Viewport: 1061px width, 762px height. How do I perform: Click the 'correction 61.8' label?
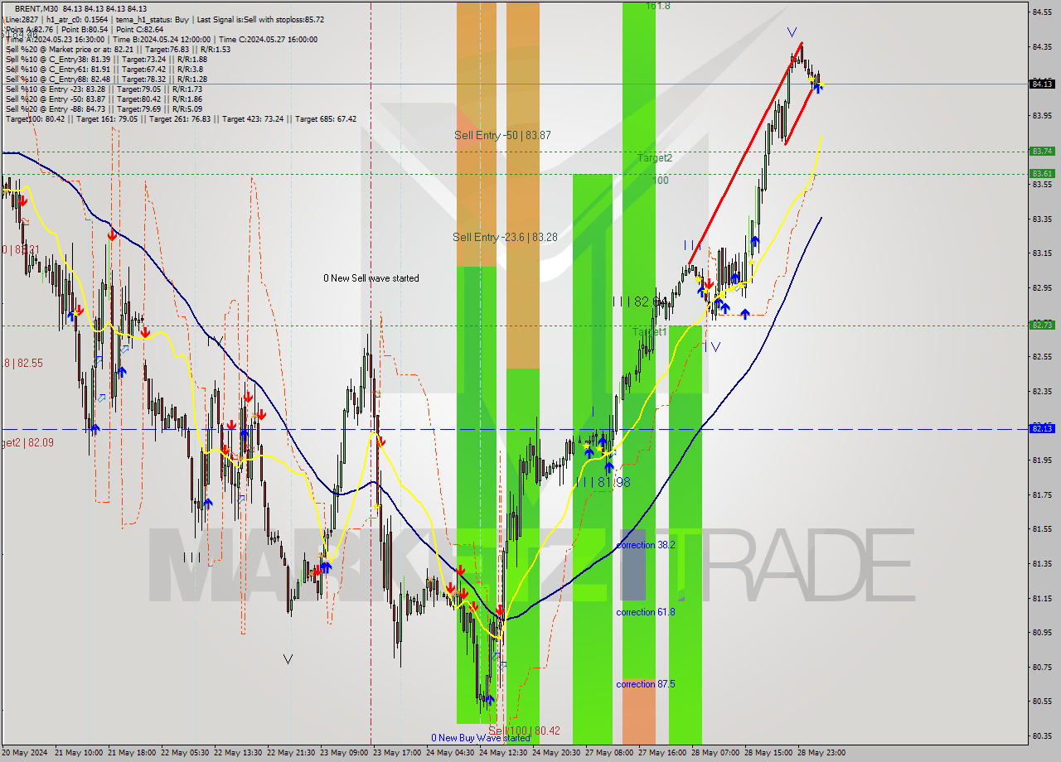[x=646, y=612]
